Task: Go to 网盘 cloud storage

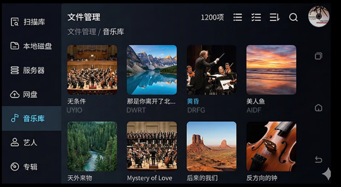Action: (x=32, y=95)
